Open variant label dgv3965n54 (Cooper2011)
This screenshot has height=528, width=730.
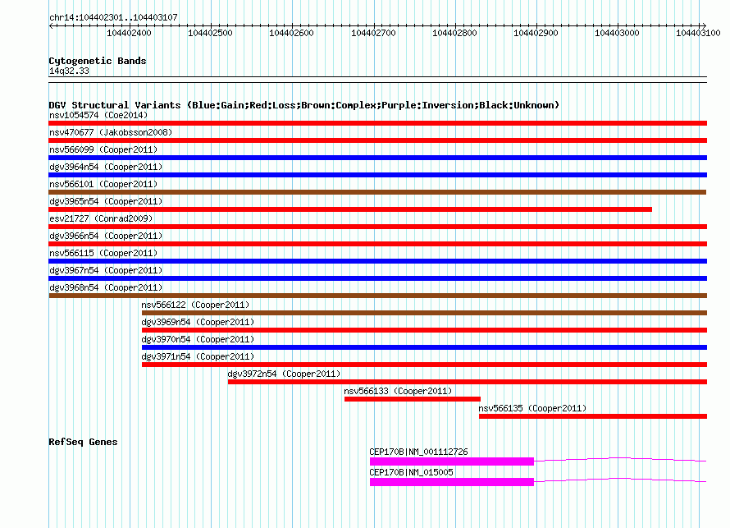[106, 201]
